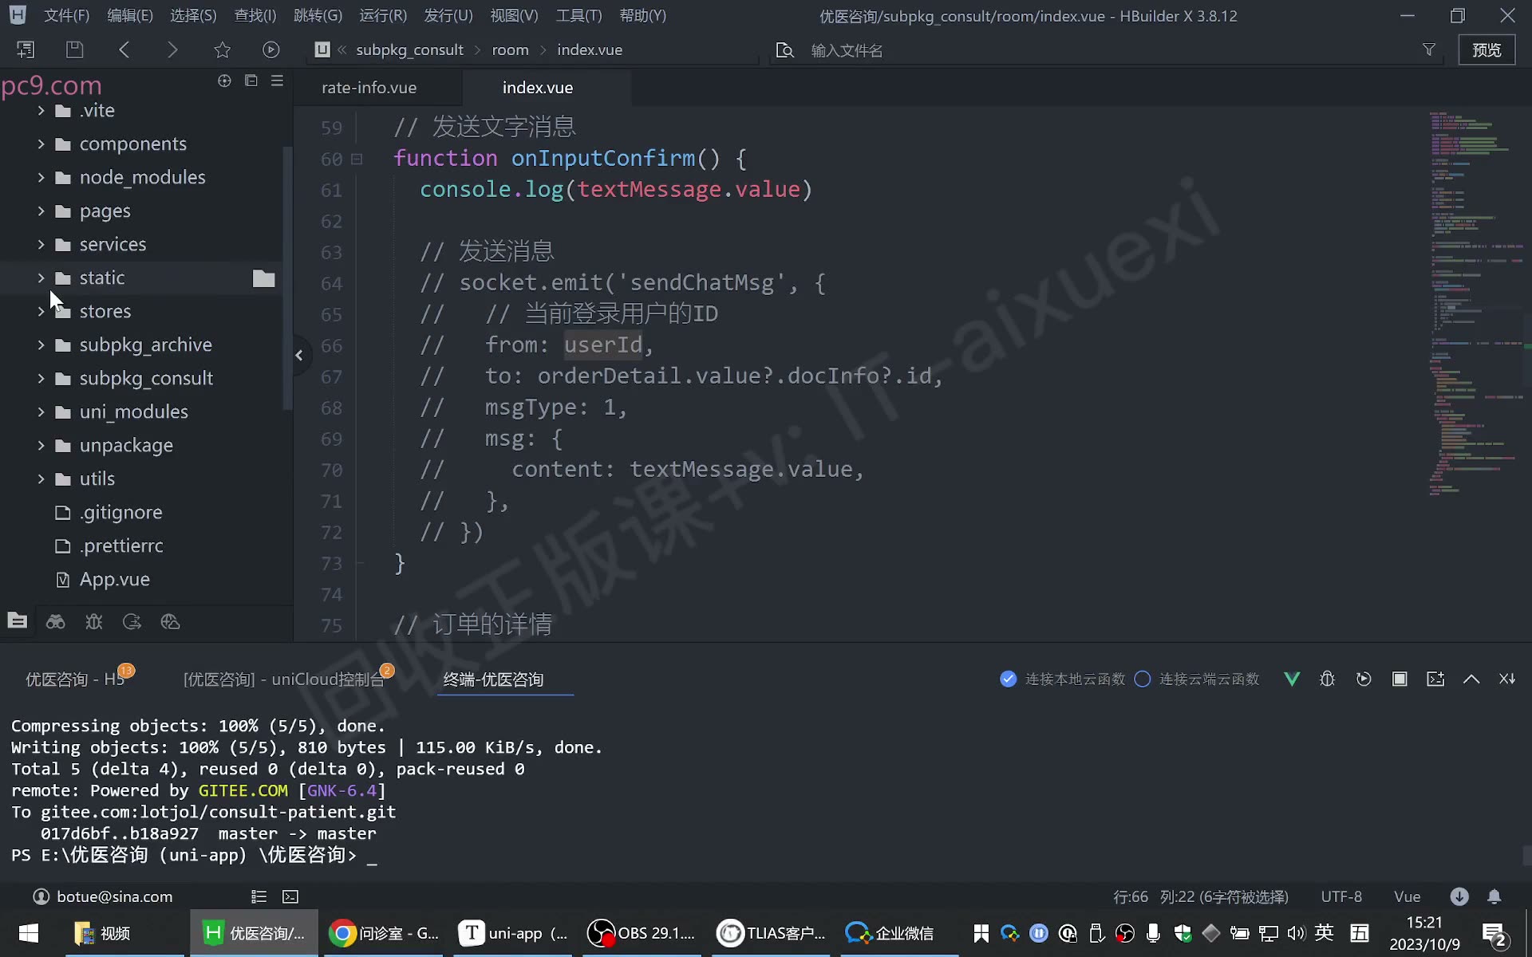Go back with the left arrow icon
Viewport: 1532px width, 957px height.
pos(124,49)
